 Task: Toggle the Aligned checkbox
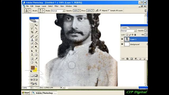[x=100, y=11]
